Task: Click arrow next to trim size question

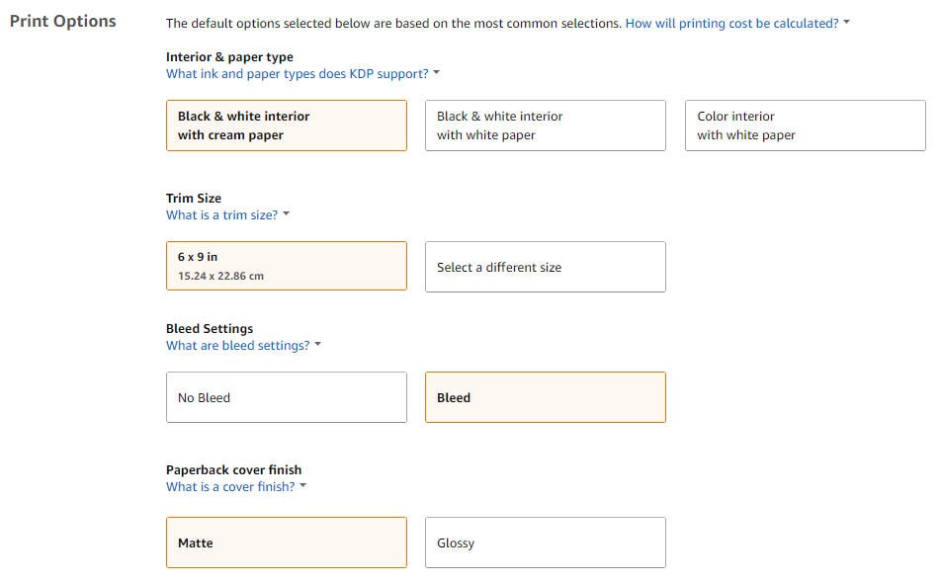Action: click(287, 214)
